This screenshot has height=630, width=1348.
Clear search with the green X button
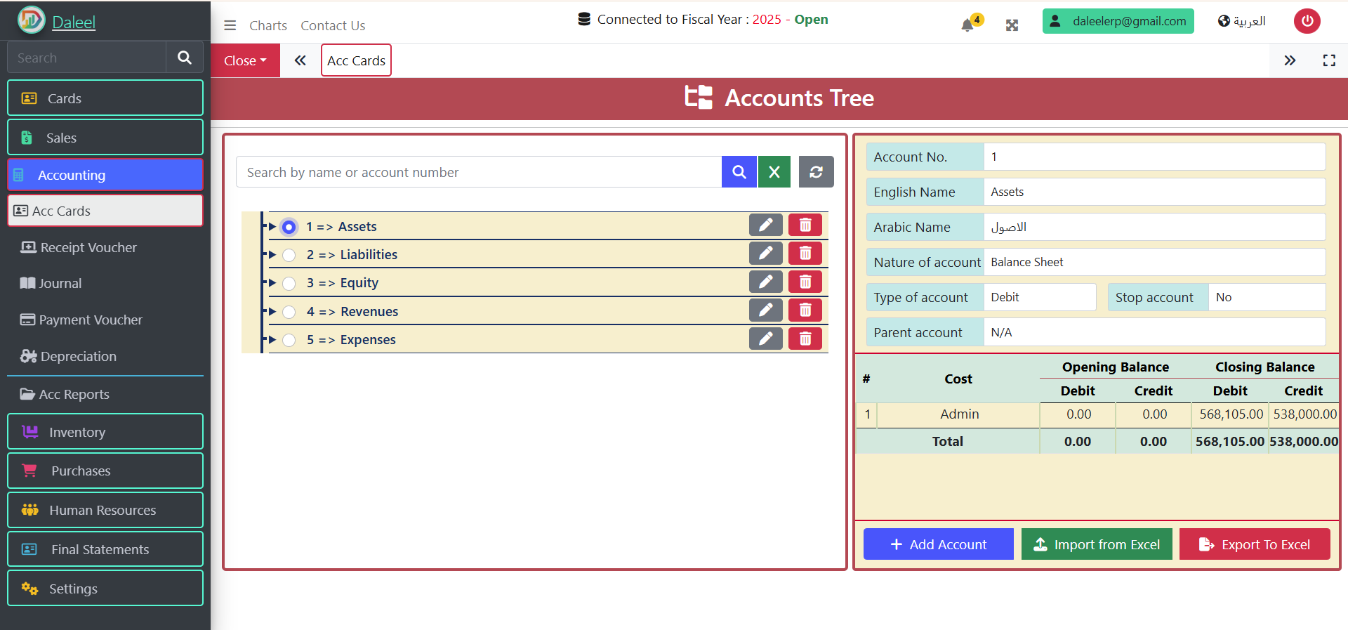pyautogui.click(x=774, y=172)
